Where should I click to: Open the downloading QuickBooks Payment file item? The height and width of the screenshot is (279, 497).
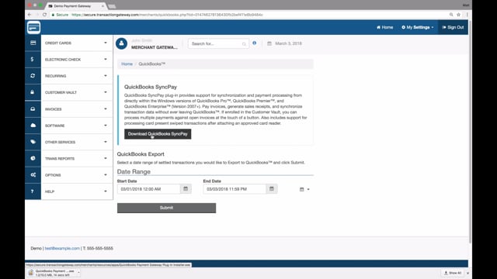coord(52,273)
